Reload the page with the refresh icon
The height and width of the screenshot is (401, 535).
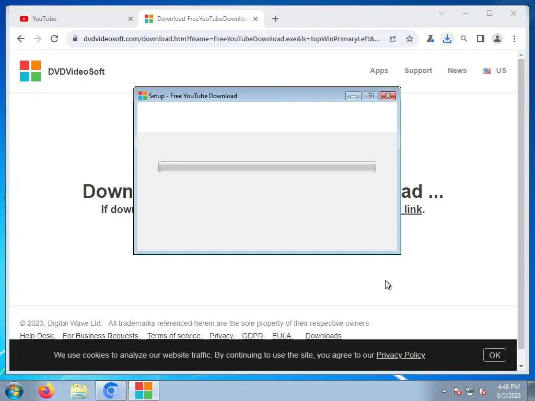54,39
